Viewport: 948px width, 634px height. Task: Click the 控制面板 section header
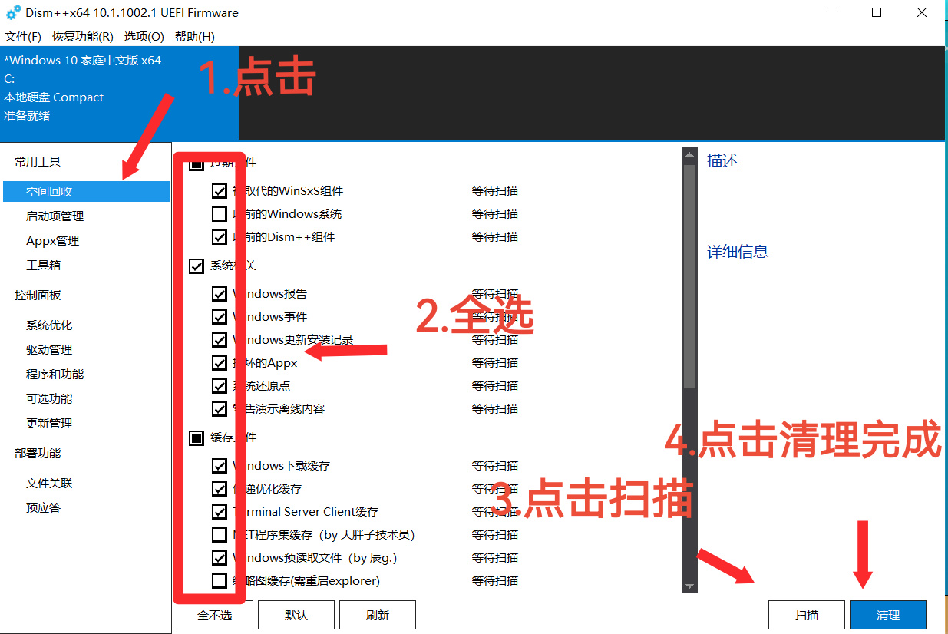coord(38,296)
